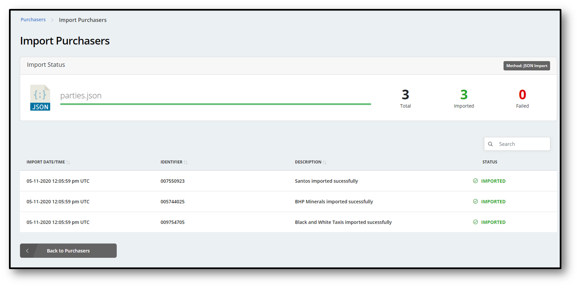Click the Identifier header label

click(171, 162)
